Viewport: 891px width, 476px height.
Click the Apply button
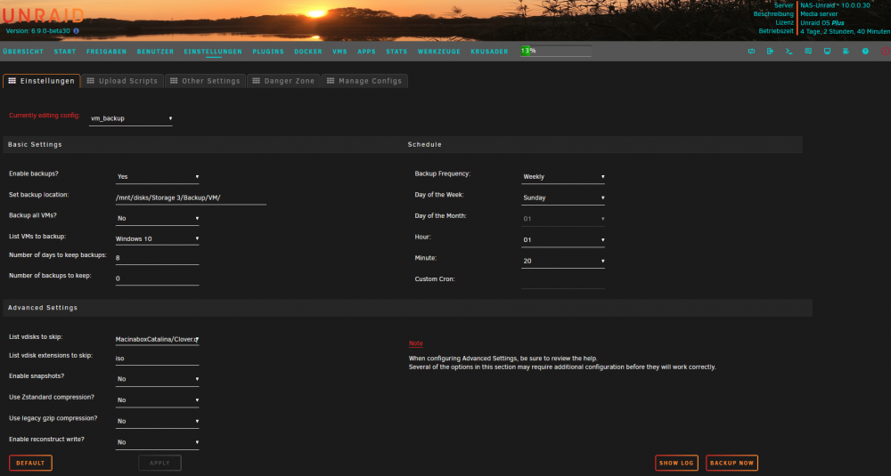coord(159,463)
